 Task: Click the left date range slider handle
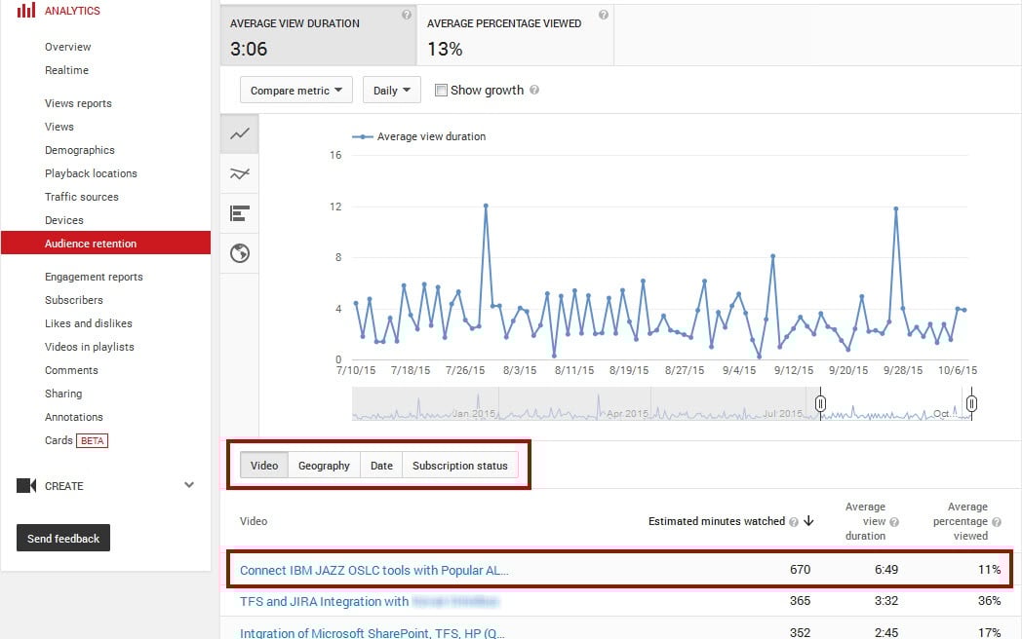point(820,404)
